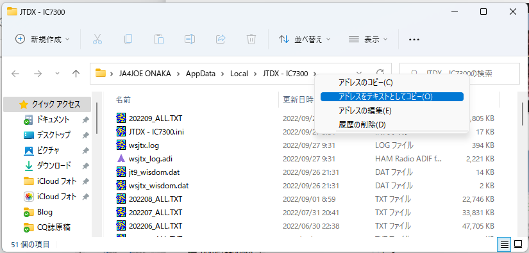Click the JTDX - IC7300 breadcrumb

tap(285, 74)
